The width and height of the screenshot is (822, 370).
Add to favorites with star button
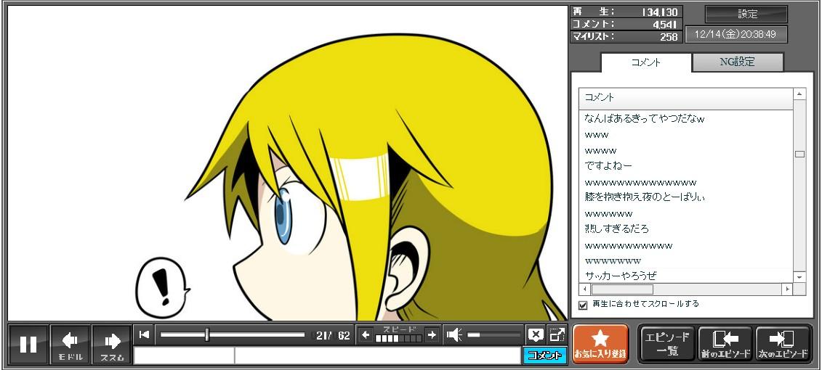(x=600, y=344)
